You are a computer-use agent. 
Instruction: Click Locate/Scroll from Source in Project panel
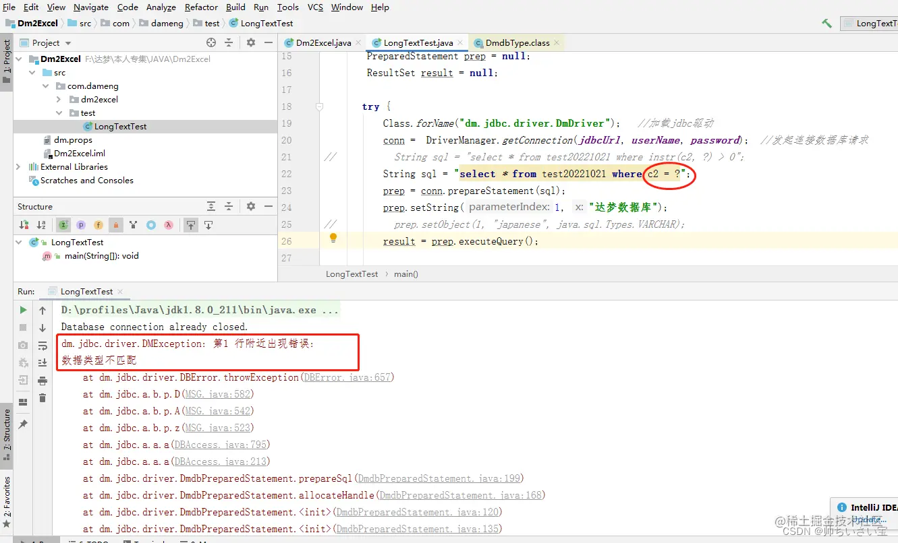click(211, 42)
